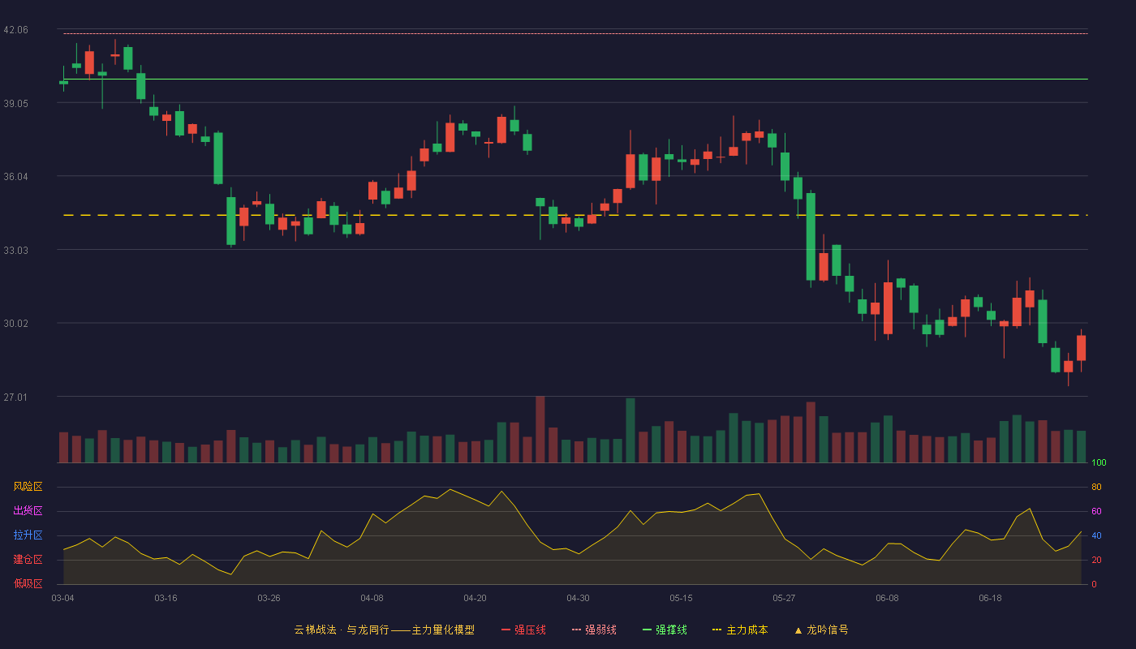Click the 27.01 price axis label
Viewport: 1136px width, 649px height.
[15, 397]
